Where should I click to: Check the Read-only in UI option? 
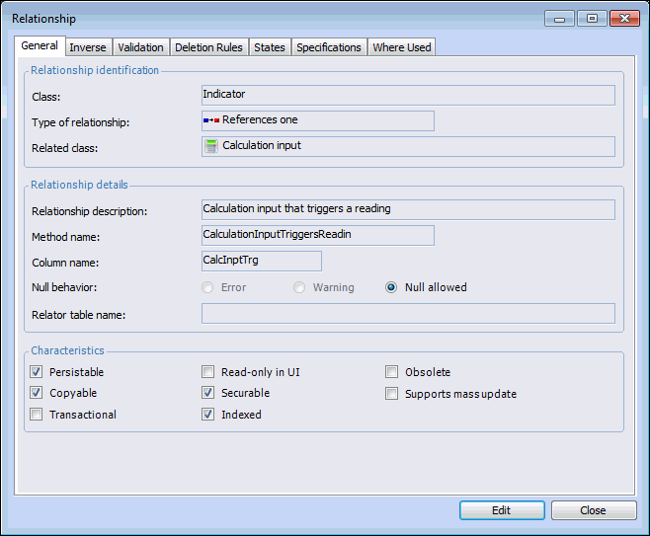pos(208,372)
